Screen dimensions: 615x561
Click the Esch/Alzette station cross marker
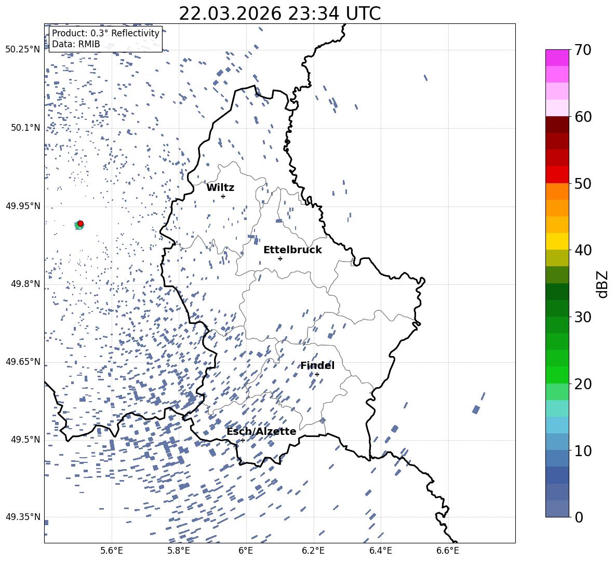point(243,440)
